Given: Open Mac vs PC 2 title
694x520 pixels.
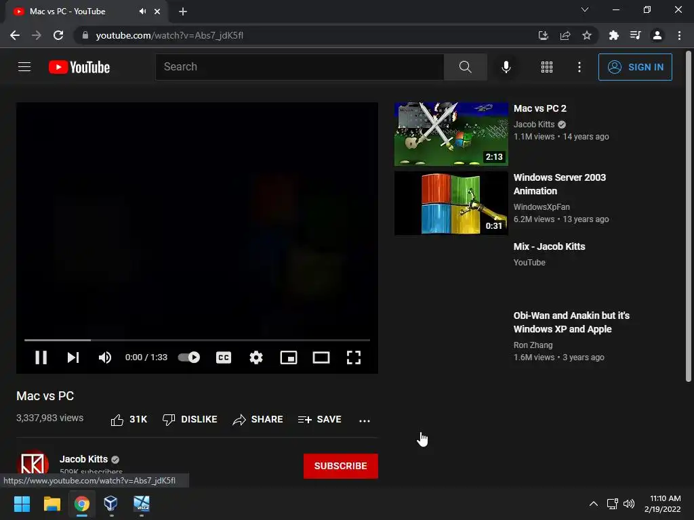Looking at the screenshot, I should pyautogui.click(x=539, y=108).
